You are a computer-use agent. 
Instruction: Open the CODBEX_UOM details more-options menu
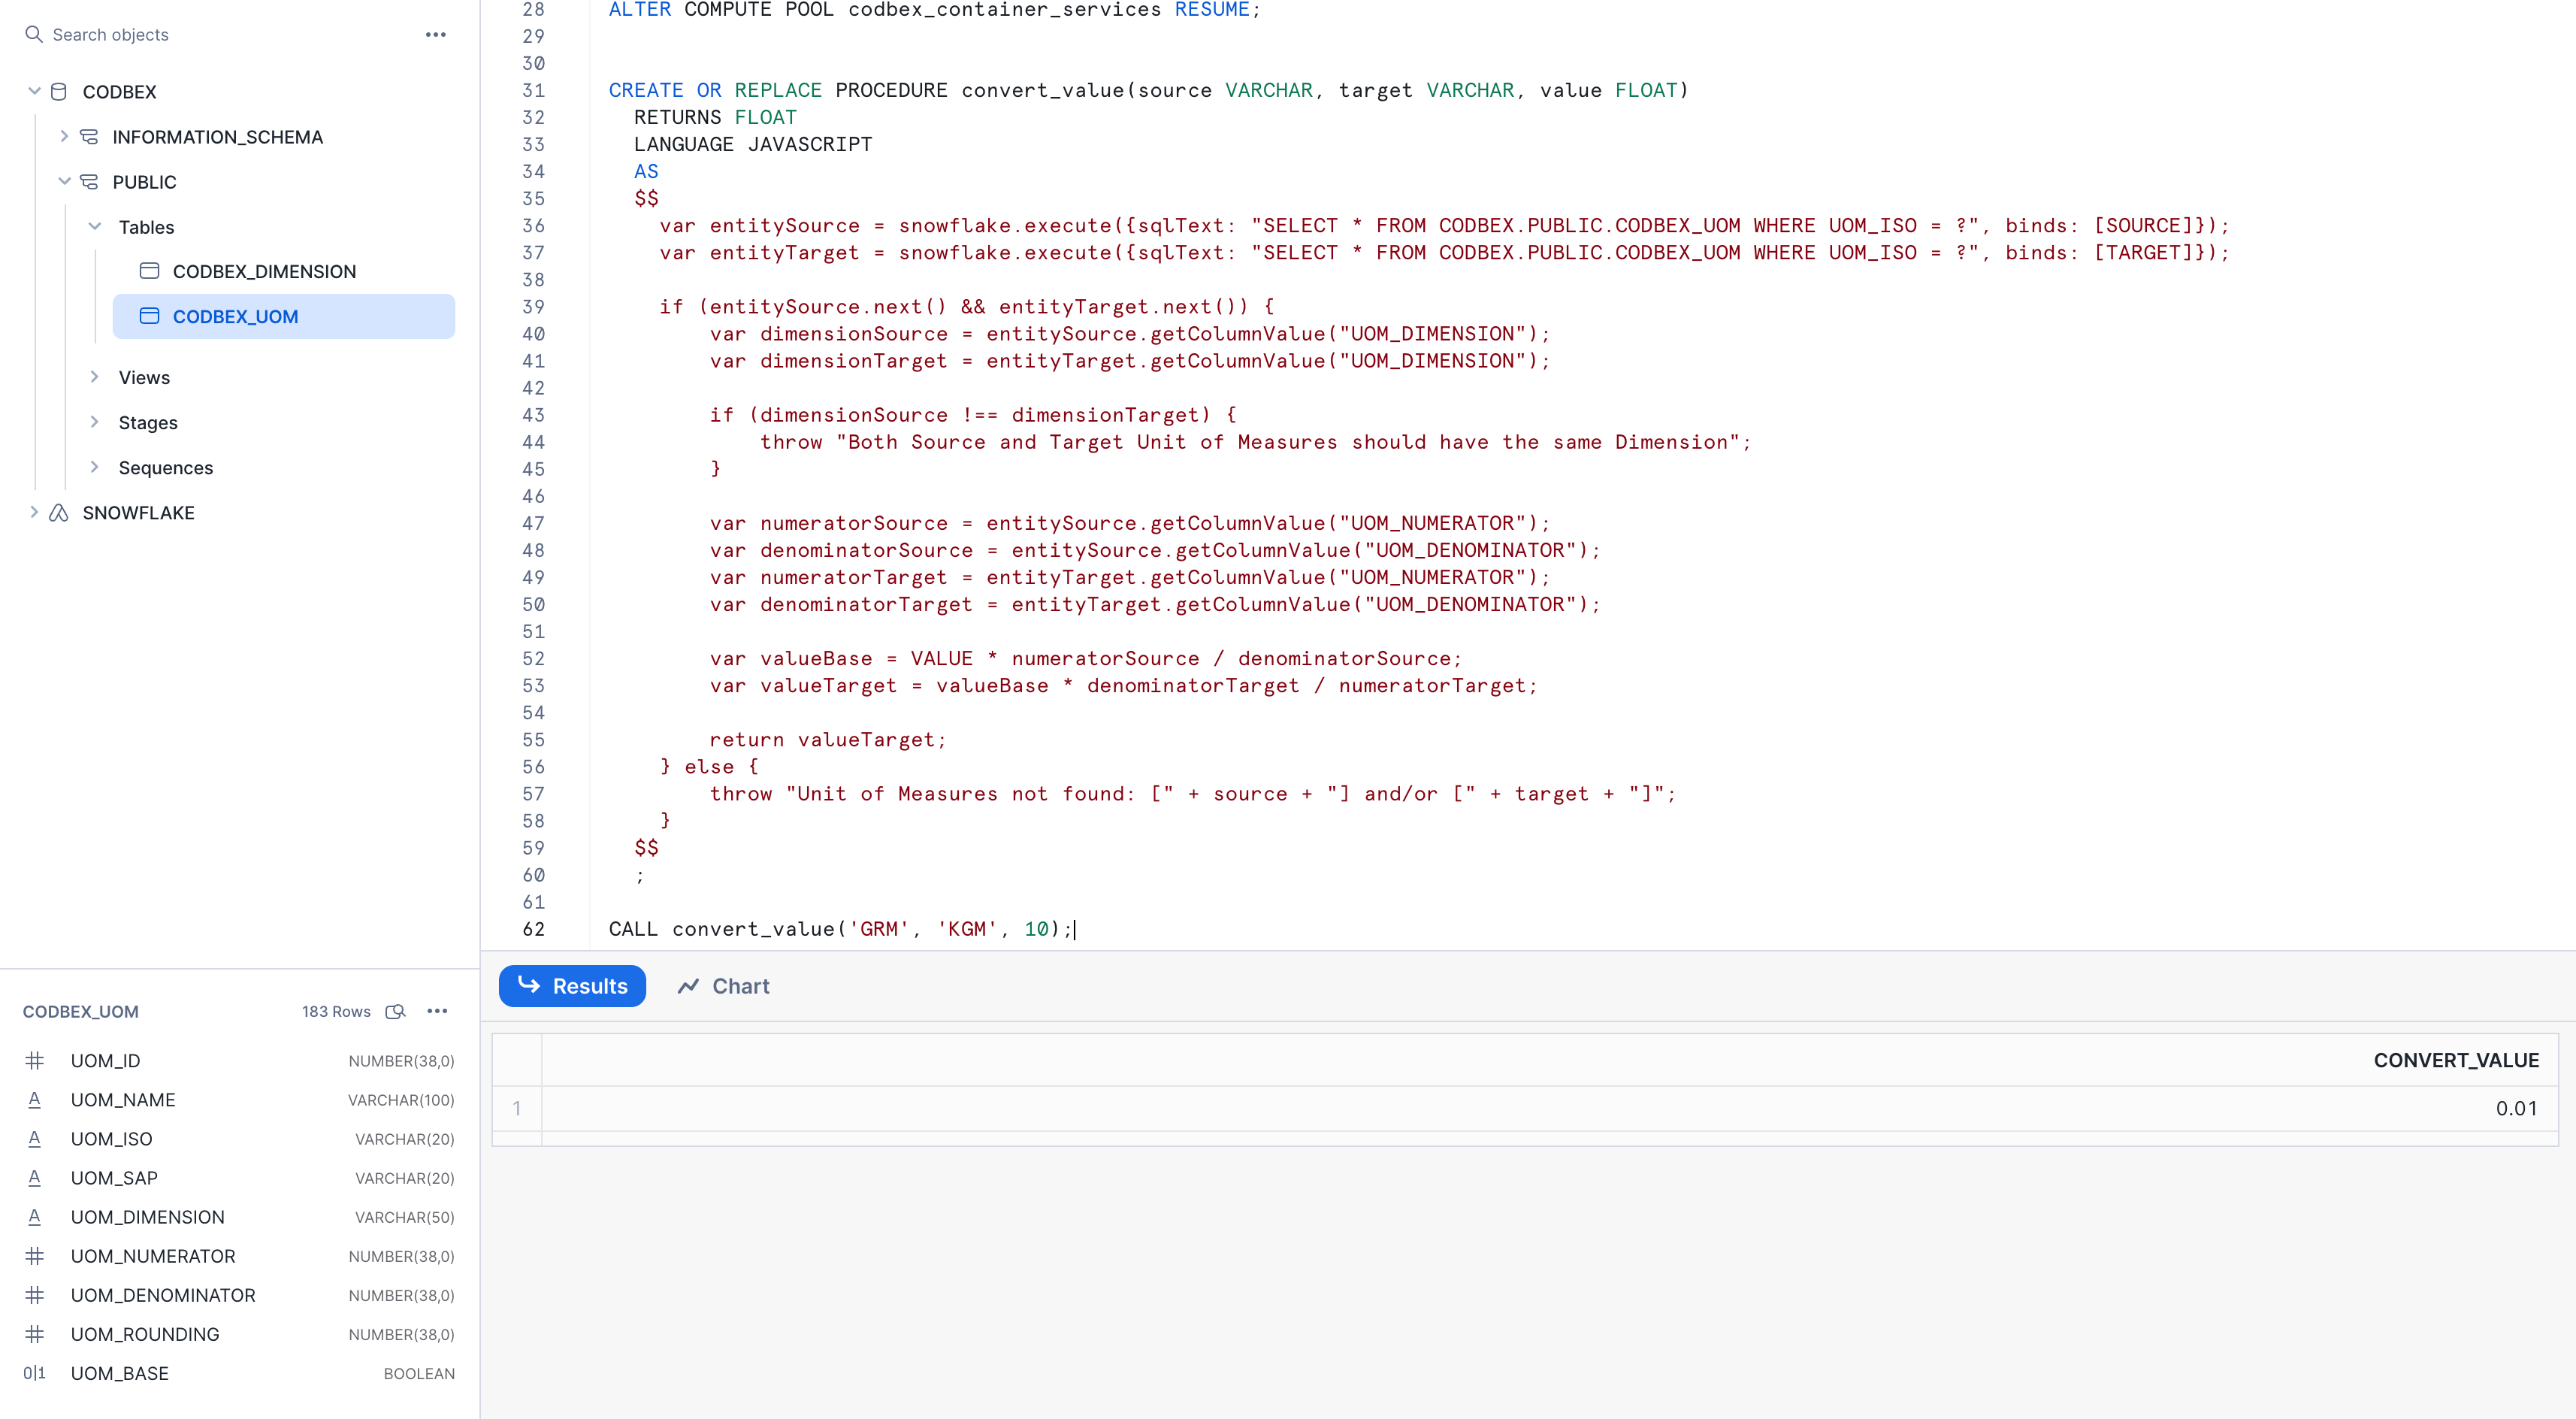[x=437, y=1011]
